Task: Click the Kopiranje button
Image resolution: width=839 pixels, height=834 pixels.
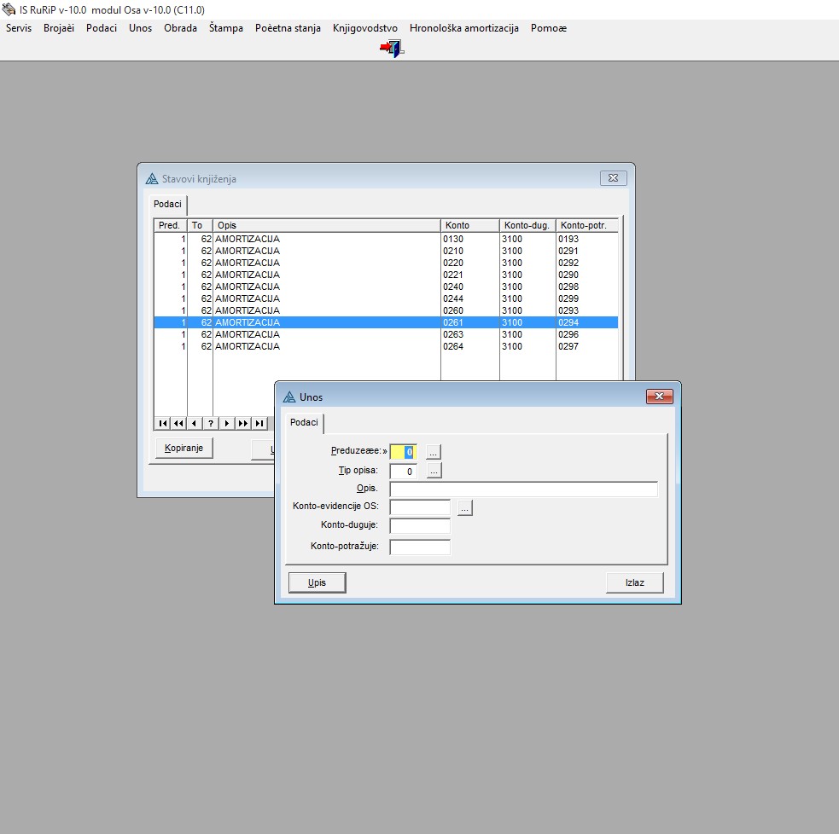Action: click(184, 449)
